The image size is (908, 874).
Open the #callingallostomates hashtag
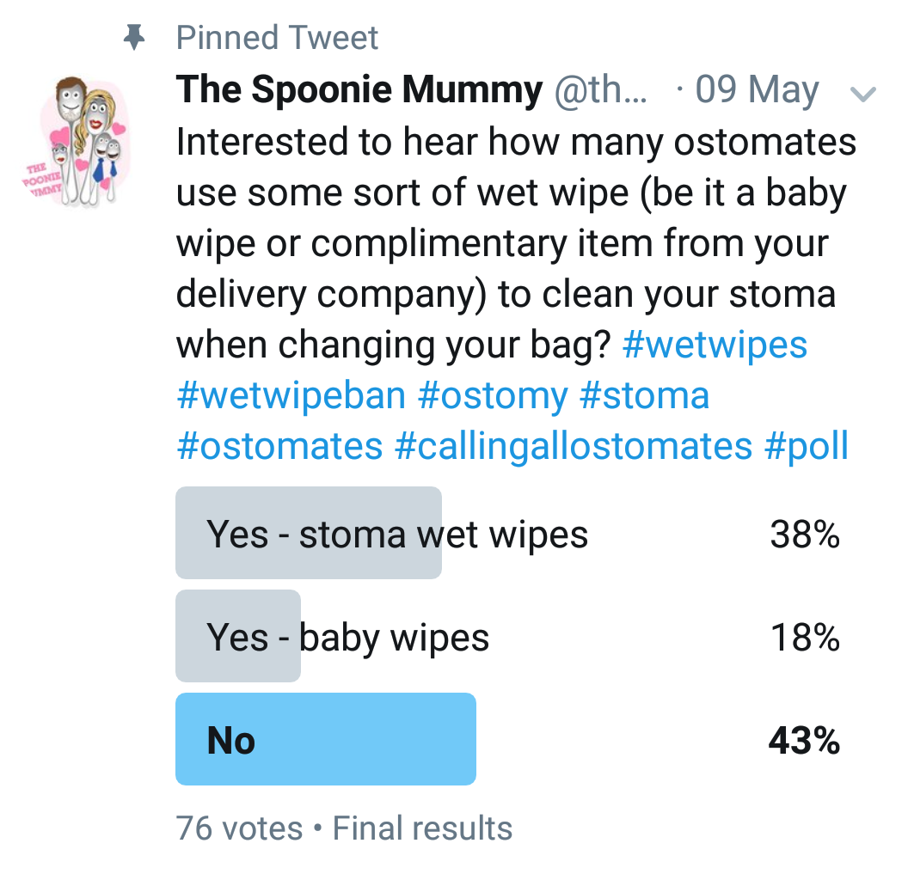[x=574, y=446]
